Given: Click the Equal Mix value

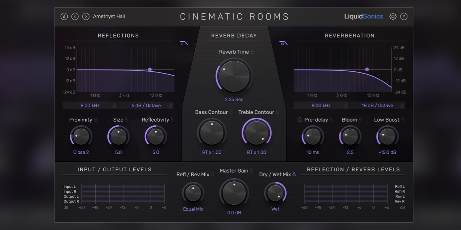Looking at the screenshot, I should pos(193,209).
